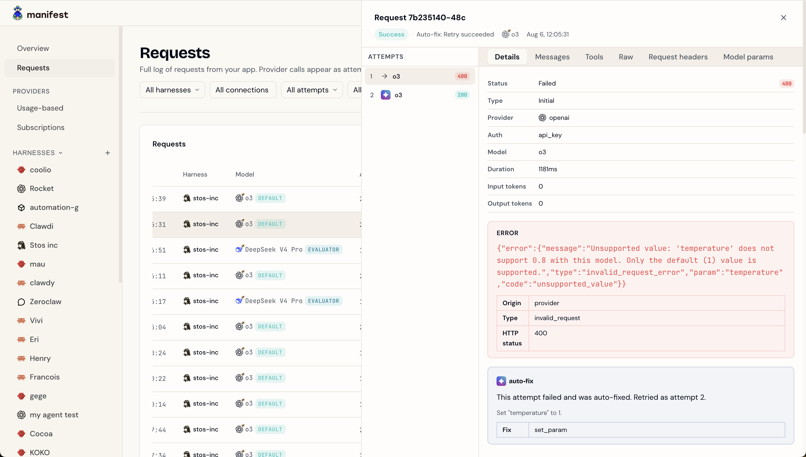Switch to the Messages tab

click(x=552, y=57)
